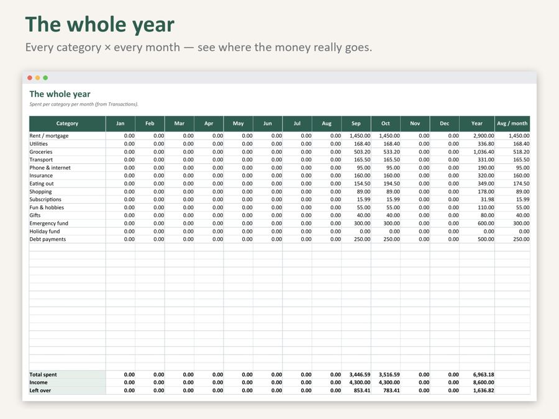Image resolution: width=559 pixels, height=419 pixels.
Task: Select the Dec column header
Action: pos(445,124)
